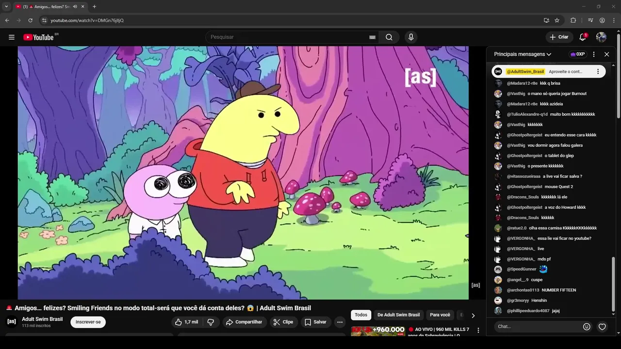
Task: Close the live chat panel
Action: click(x=606, y=54)
